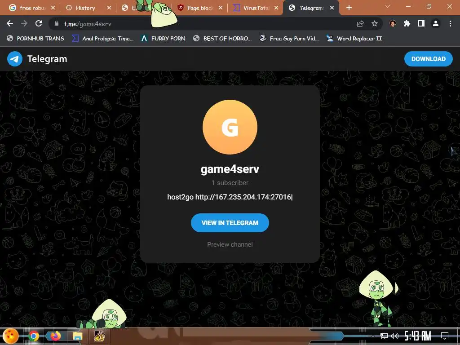Viewport: 460px width, 345px height.
Task: Switch to the VirusTotal tab
Action: tap(256, 8)
